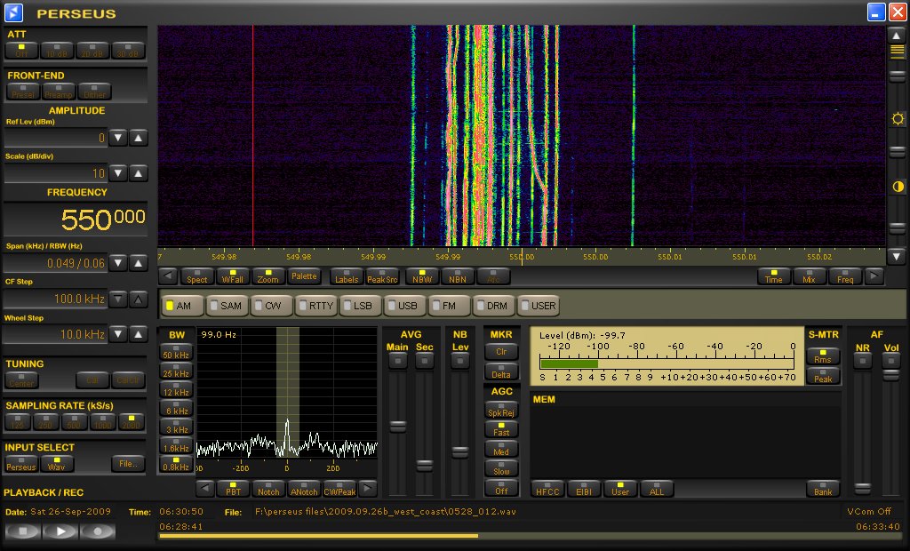Open the HFCC memory database
Screen dimensions: 910x551
coord(547,489)
